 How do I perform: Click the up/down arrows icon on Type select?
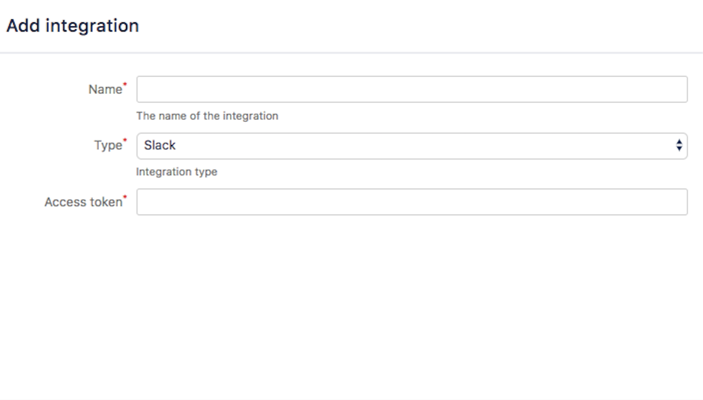(x=679, y=145)
